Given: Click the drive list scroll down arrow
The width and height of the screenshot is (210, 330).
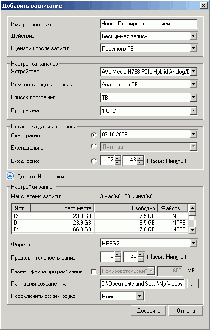Looking at the screenshot, I should [192, 230].
